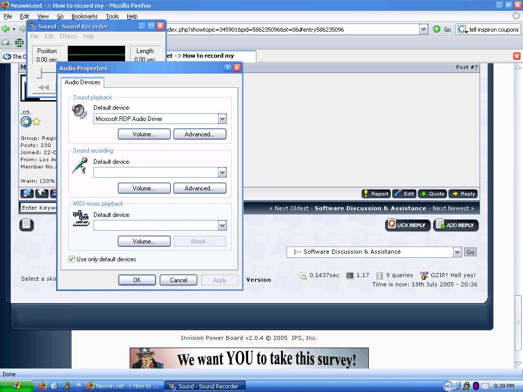
Task: Click the Quick Reply button
Action: (x=408, y=225)
